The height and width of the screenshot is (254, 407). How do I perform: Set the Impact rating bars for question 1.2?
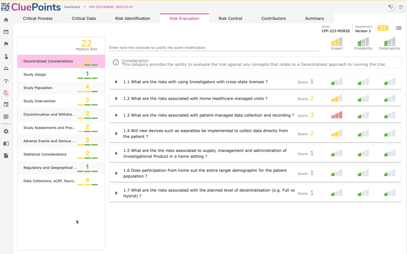click(337, 98)
